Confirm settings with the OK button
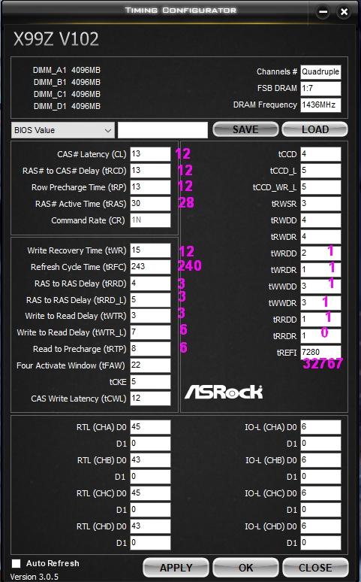 tap(245, 568)
